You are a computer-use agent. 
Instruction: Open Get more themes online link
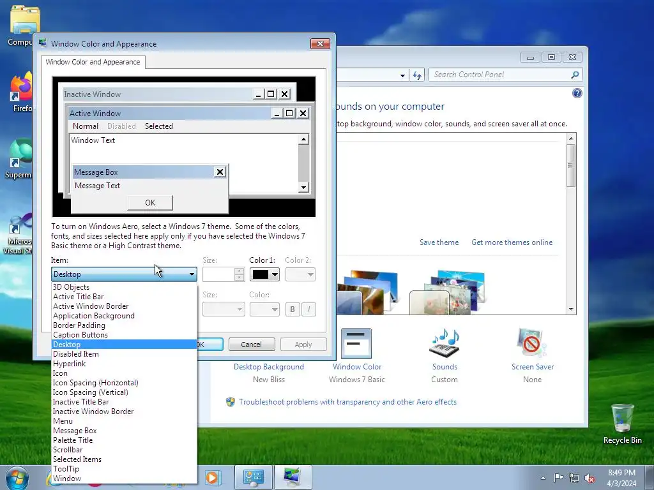[x=512, y=242]
